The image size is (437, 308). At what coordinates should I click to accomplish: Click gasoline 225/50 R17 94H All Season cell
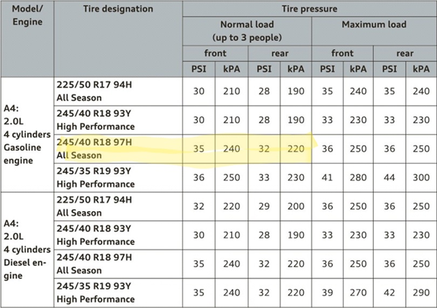coord(118,91)
